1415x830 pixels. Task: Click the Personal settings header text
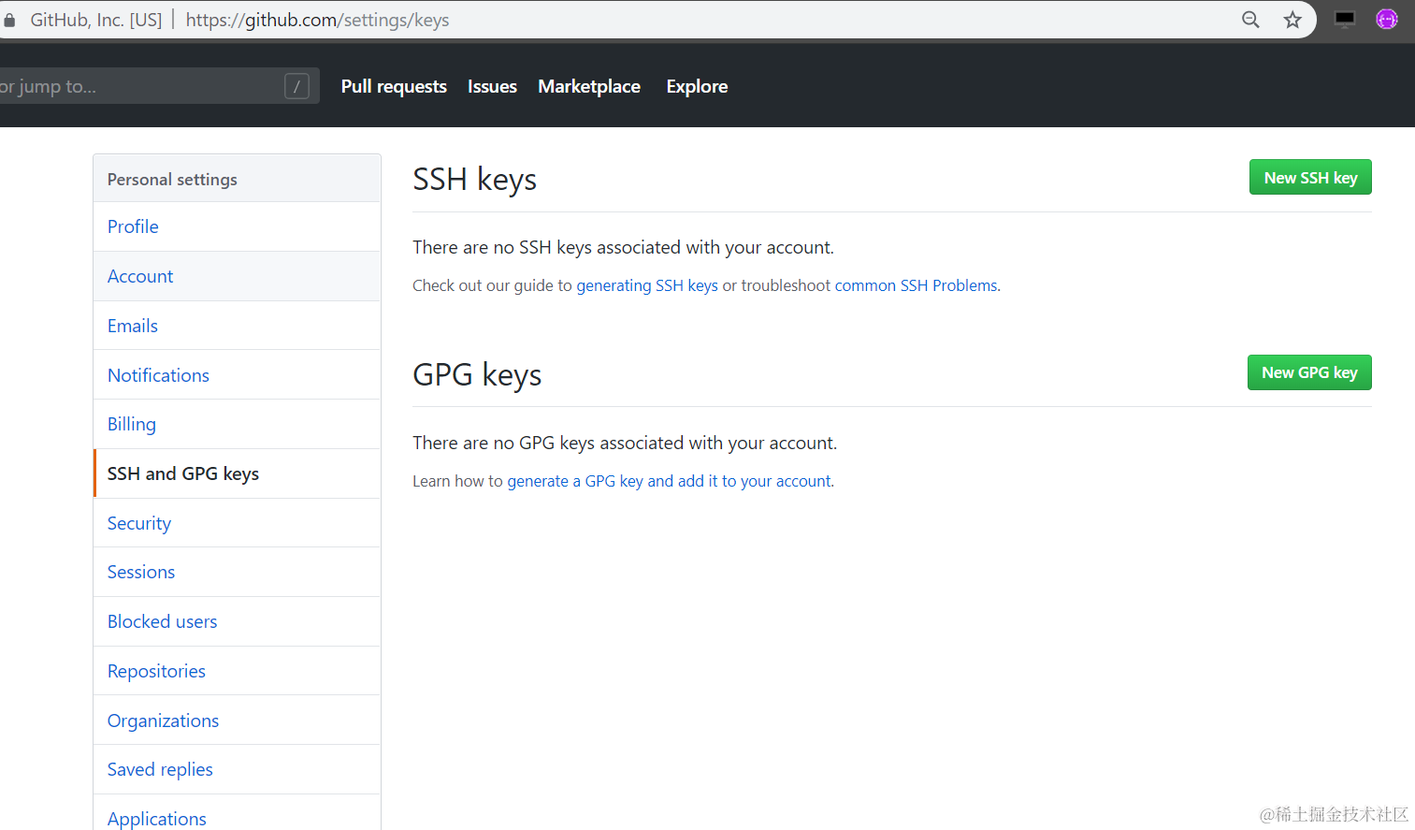[x=172, y=180]
